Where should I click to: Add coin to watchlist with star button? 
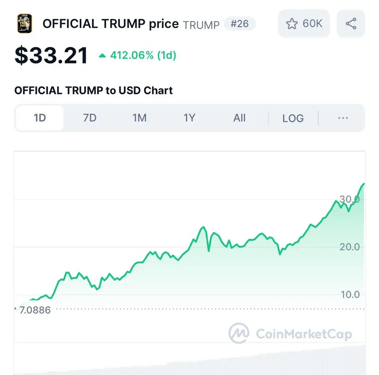point(304,24)
